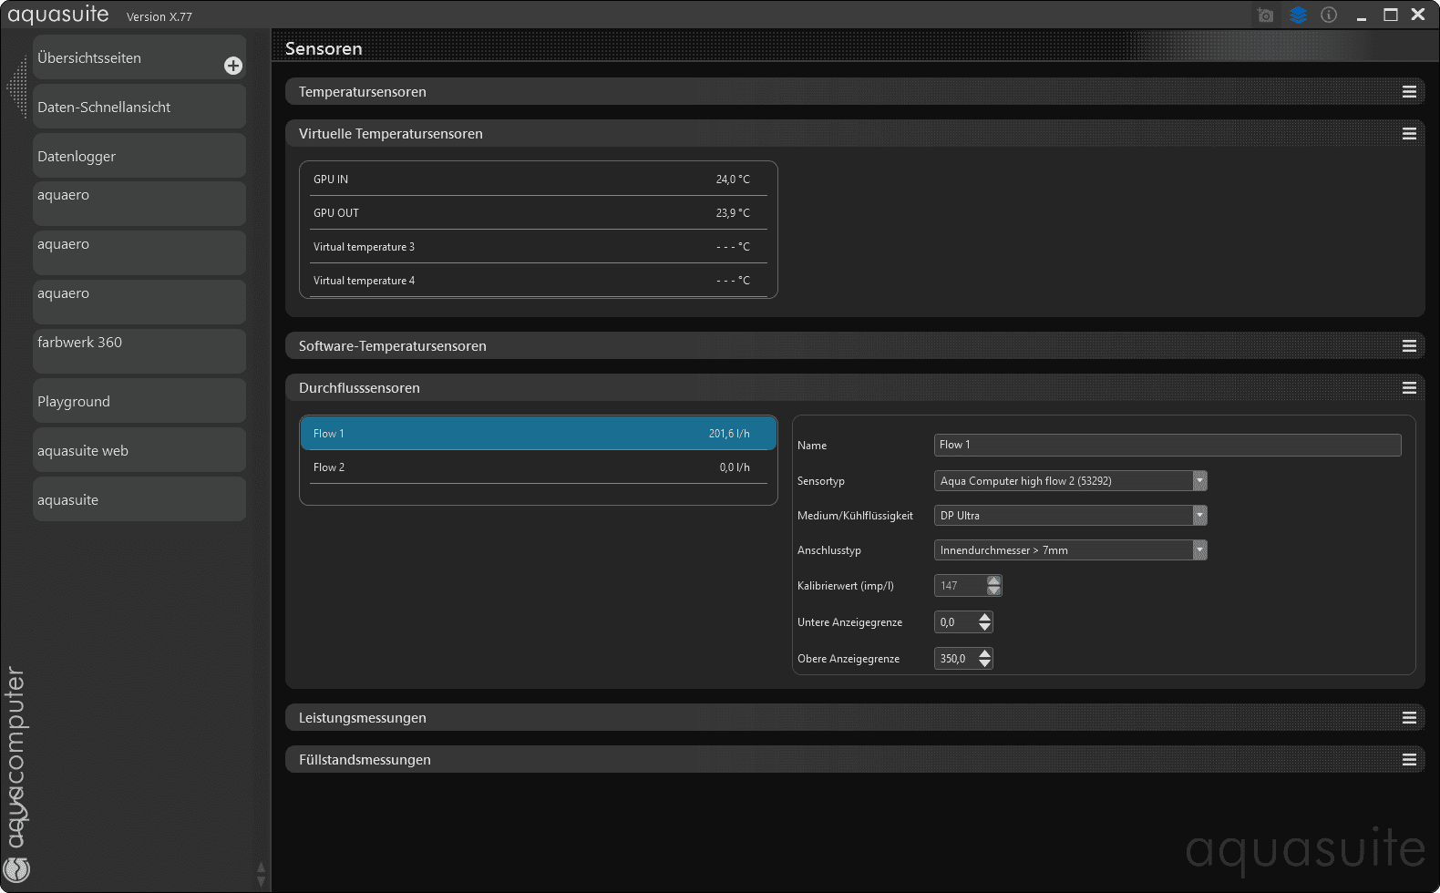Collapse the Durchflusssensoren section
1440x893 pixels.
pyautogui.click(x=855, y=388)
